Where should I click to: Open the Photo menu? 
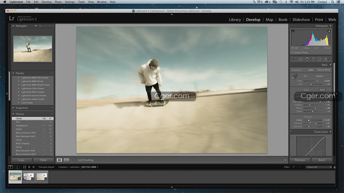point(58,2)
